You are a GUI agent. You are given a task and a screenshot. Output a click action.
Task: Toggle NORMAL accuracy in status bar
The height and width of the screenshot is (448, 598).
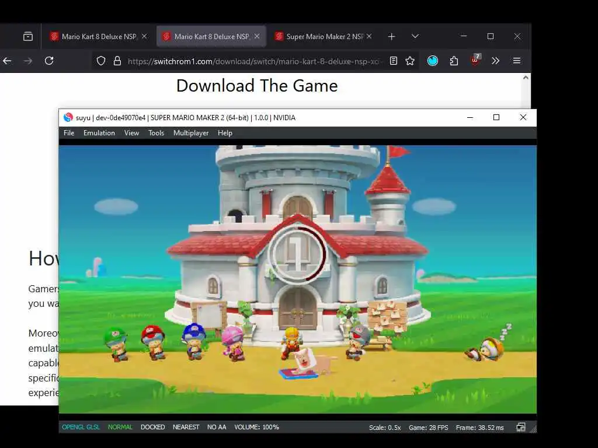[x=120, y=427]
